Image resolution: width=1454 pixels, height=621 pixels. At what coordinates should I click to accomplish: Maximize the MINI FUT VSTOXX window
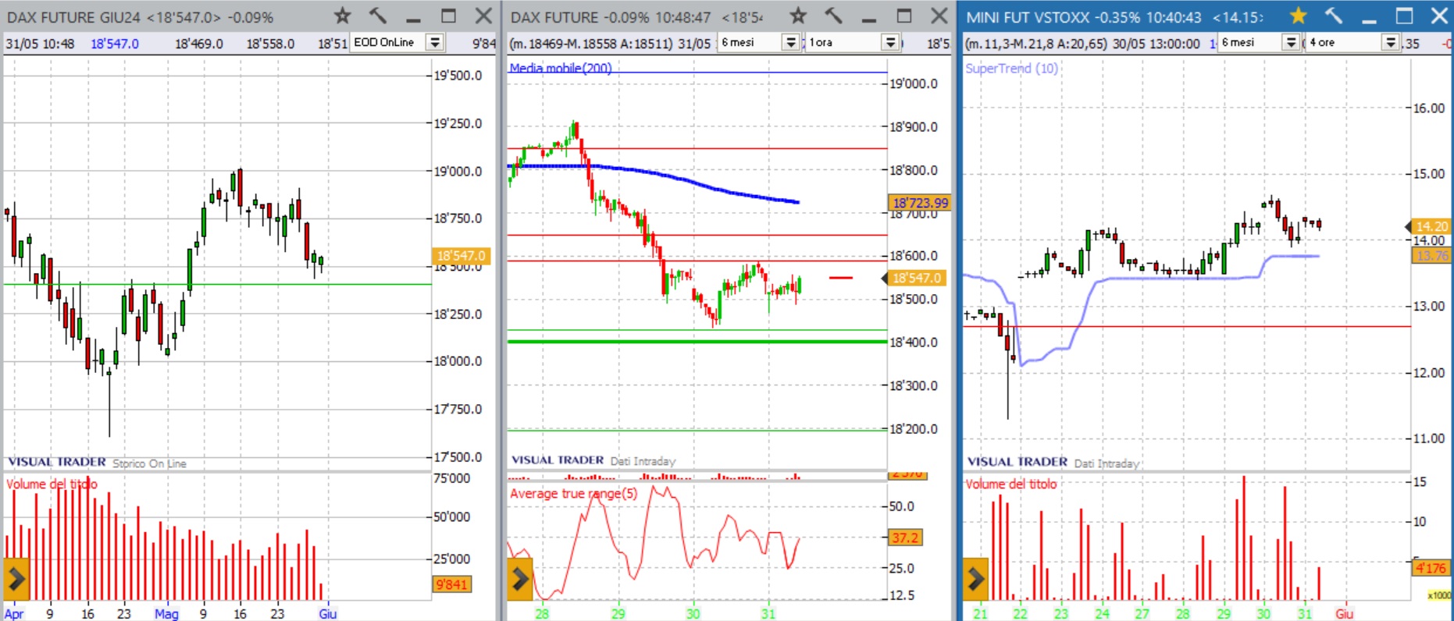[x=1404, y=16]
